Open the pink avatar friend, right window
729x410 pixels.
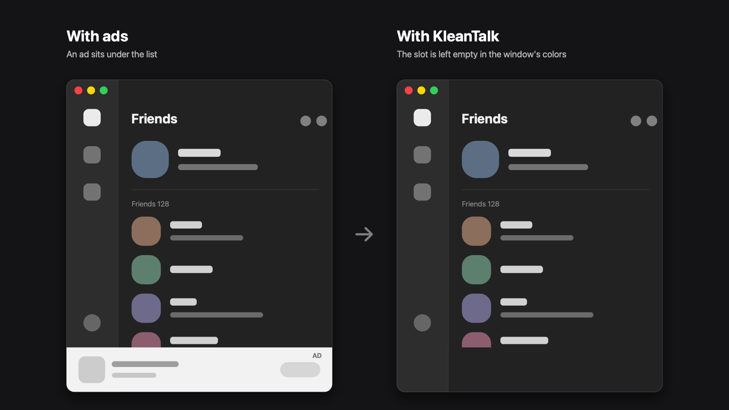point(477,340)
